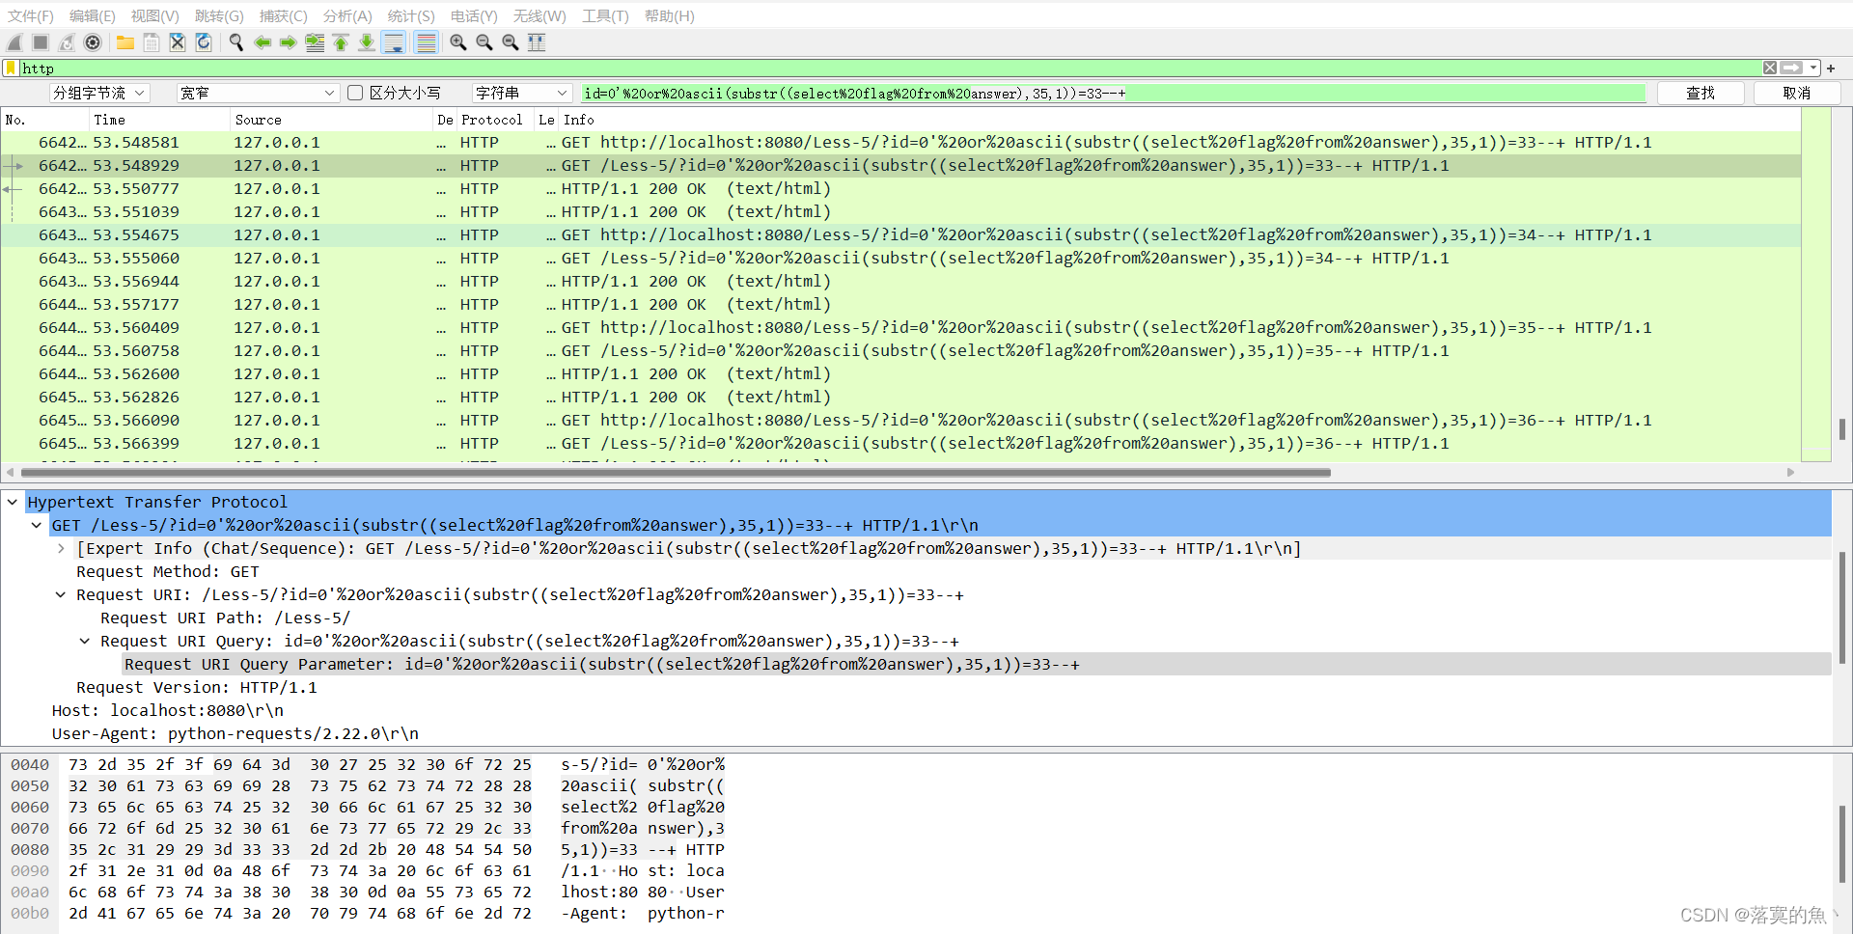
Task: Open the 工具(T) menu
Action: pos(605,15)
